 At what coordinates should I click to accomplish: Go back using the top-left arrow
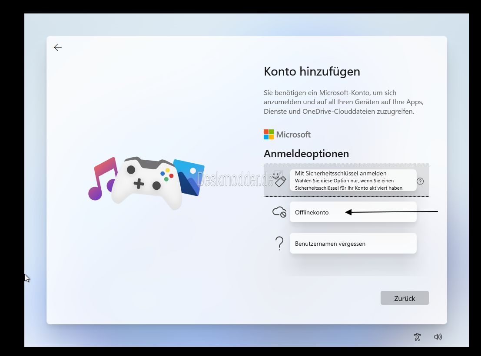[58, 47]
